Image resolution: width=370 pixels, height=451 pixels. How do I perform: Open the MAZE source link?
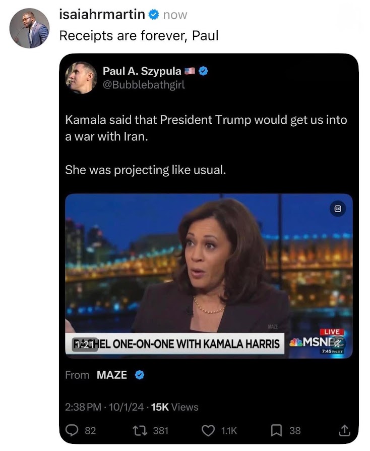pos(111,375)
